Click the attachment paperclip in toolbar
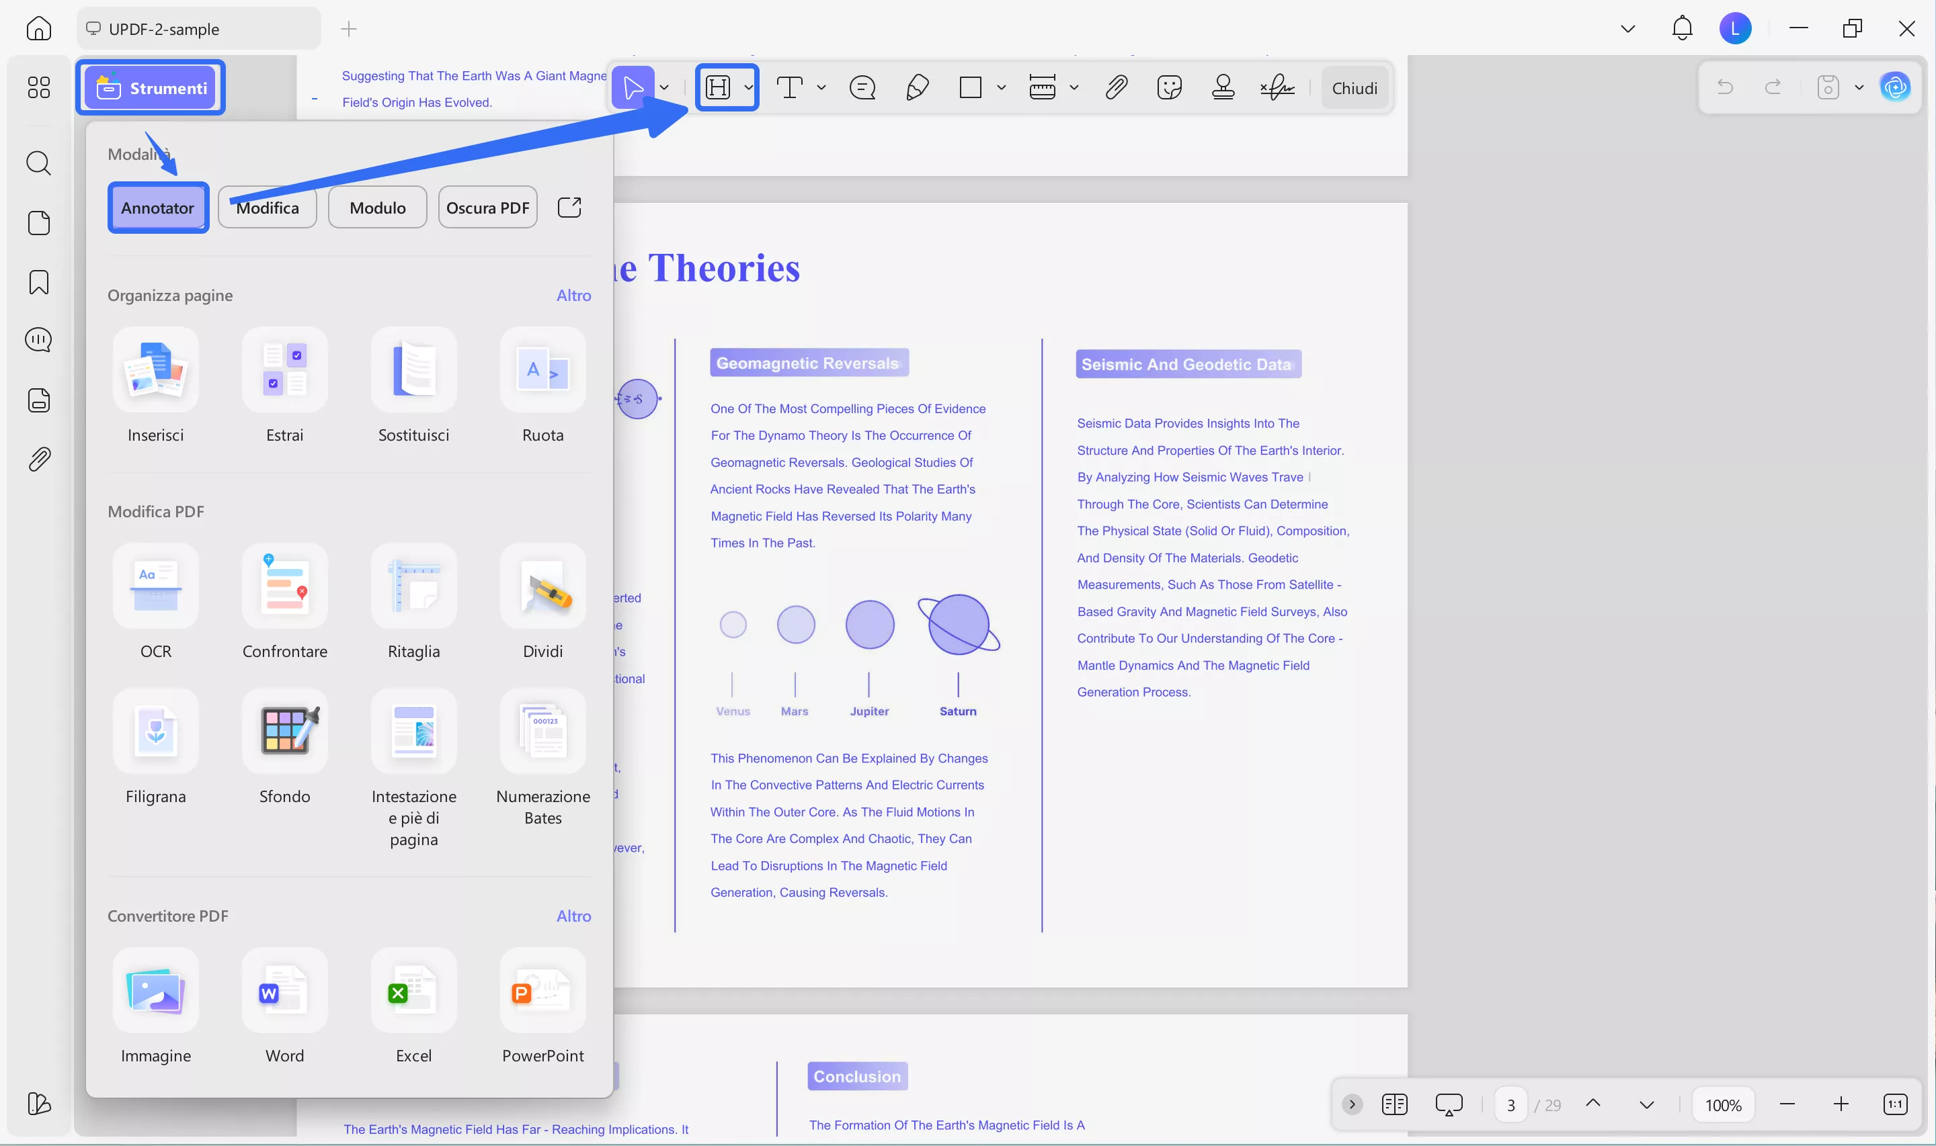The image size is (1936, 1146). 1116,87
